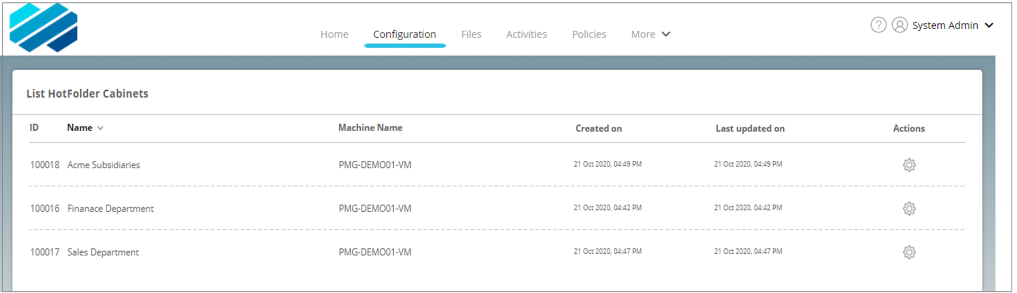Click the Acme Subsidiaries cabinet name
Viewport: 1017px width, 293px height.
104,165
